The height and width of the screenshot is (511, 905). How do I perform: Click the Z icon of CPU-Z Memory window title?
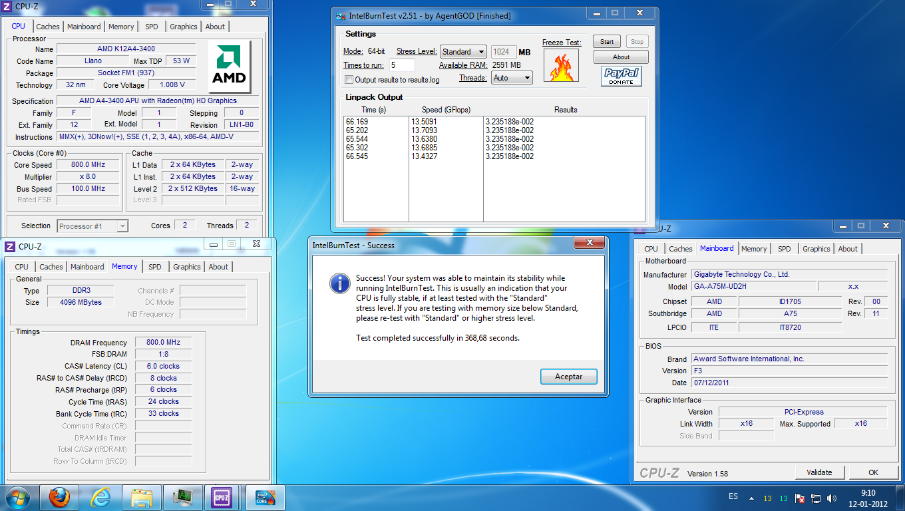pos(10,246)
